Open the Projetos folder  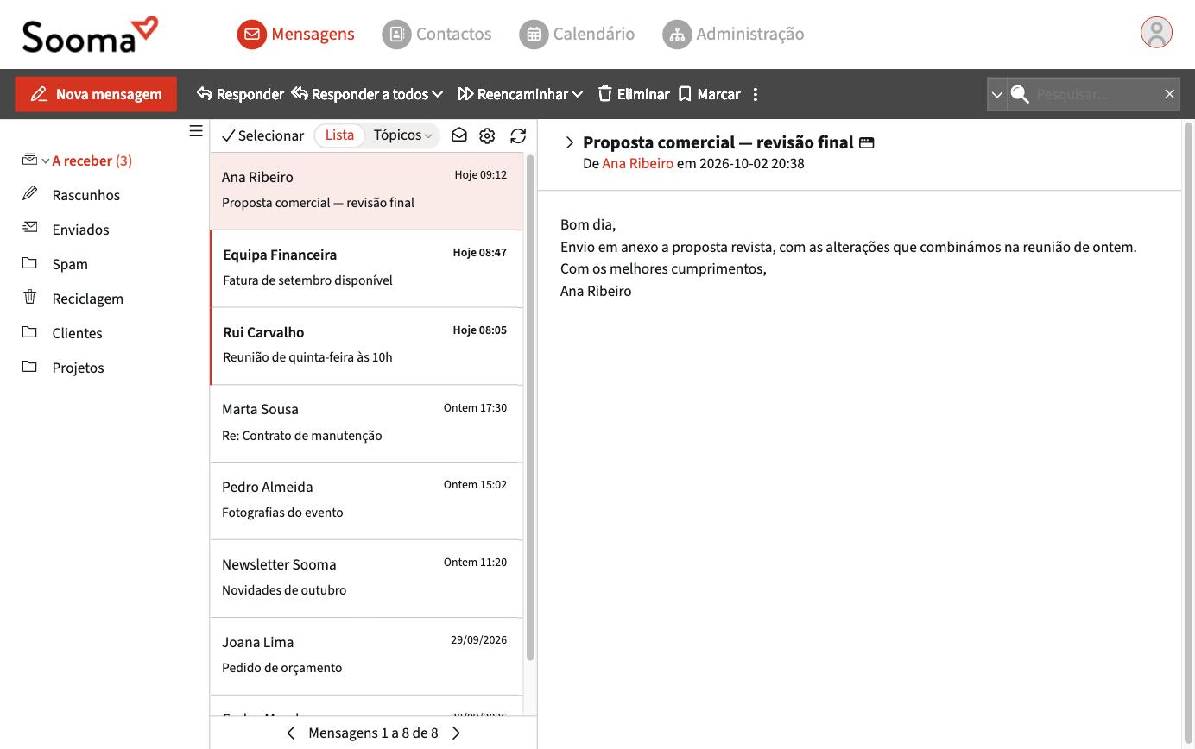78,368
